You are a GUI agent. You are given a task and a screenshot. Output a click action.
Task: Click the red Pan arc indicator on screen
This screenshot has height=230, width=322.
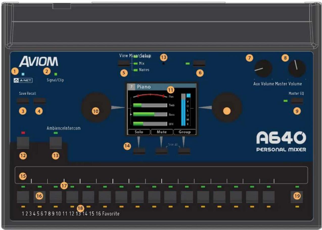[150, 96]
